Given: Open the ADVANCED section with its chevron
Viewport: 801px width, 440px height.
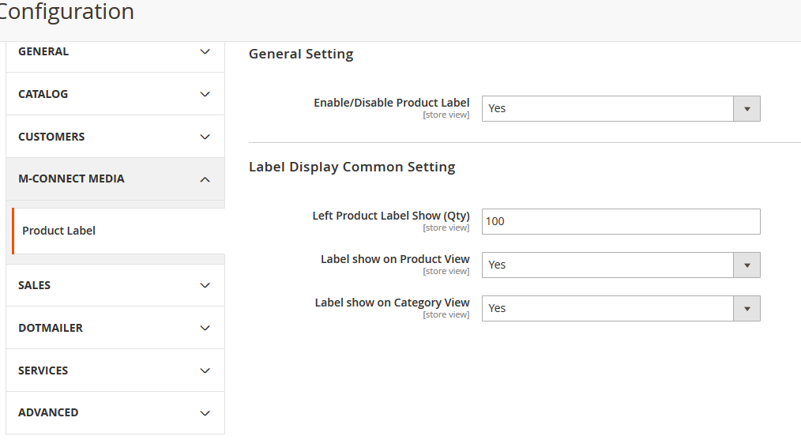Looking at the screenshot, I should pyautogui.click(x=205, y=413).
